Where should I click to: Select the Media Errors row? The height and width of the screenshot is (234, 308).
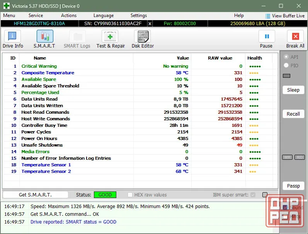tap(140, 152)
